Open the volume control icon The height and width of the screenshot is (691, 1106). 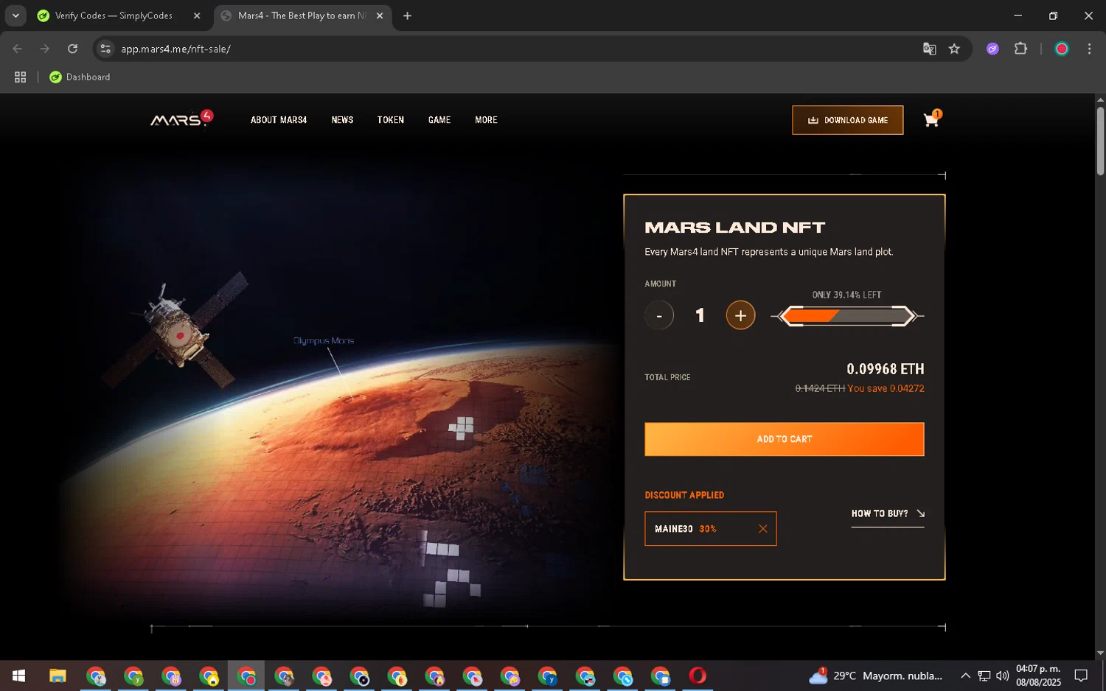click(1003, 676)
